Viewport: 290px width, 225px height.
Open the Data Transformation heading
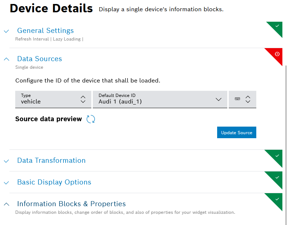[x=51, y=160]
